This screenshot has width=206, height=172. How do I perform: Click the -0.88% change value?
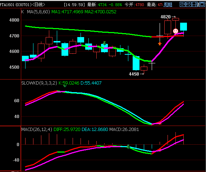click(115, 5)
